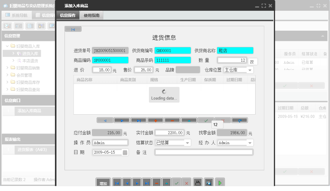Viewport: 330px width, 191px height.
Task: Switch to the 使用指南 tab
Action: [x=92, y=15]
